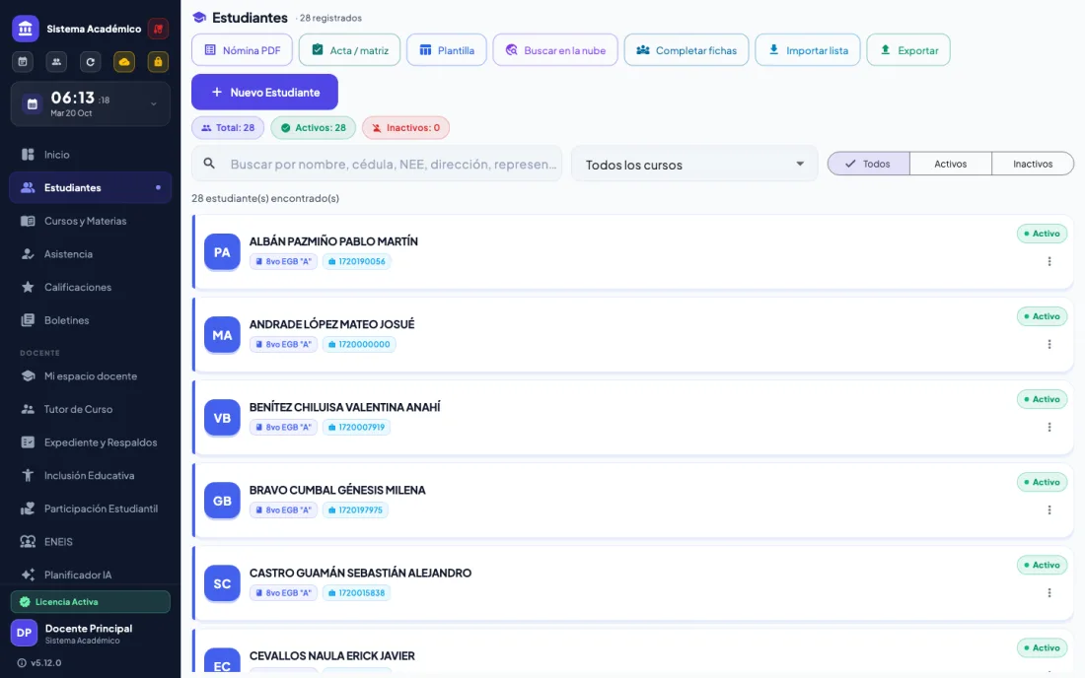This screenshot has width=1085, height=678.
Task: Open options menu for Castro Guamán Sebastián Alejandro
Action: point(1049,593)
